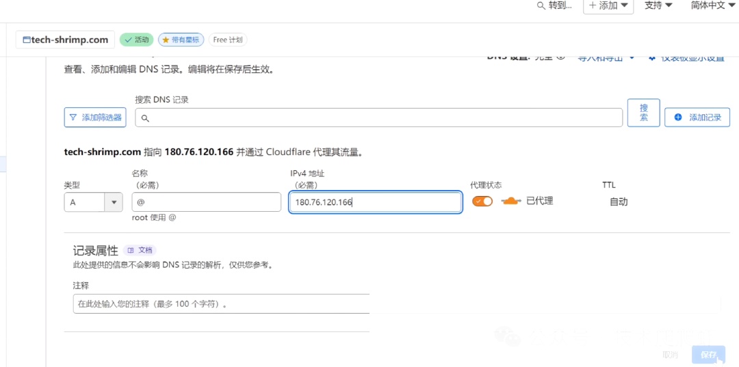Click the search magnifier icon beside 转到
The width and height of the screenshot is (739, 367).
point(542,5)
